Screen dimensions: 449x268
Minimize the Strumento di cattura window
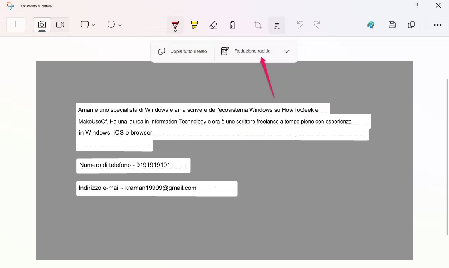tap(394, 5)
